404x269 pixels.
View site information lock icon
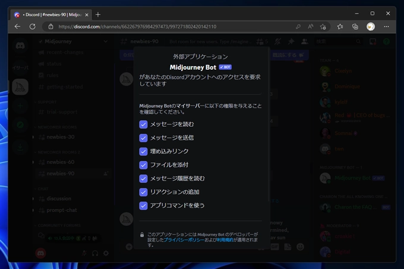50,27
